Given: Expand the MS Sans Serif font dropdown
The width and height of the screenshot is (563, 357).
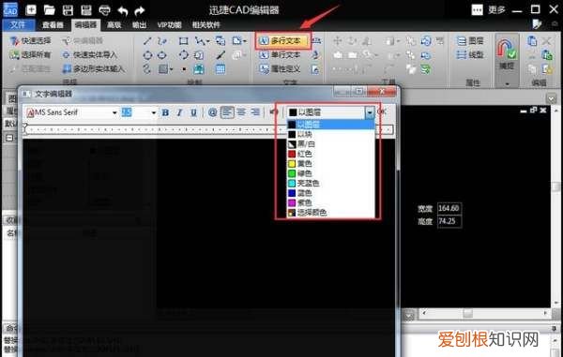Looking at the screenshot, I should [114, 112].
